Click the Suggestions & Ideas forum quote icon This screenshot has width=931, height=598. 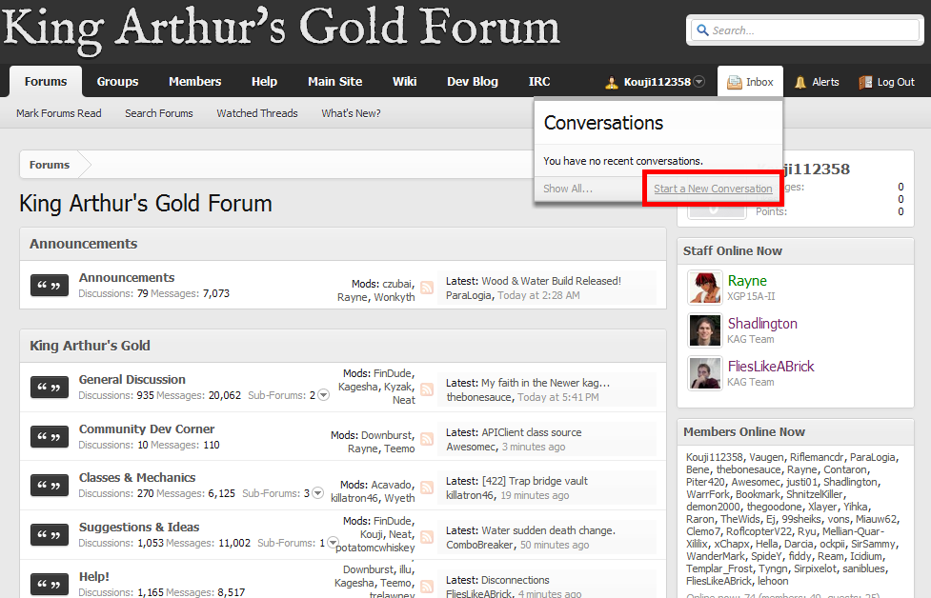[50, 535]
